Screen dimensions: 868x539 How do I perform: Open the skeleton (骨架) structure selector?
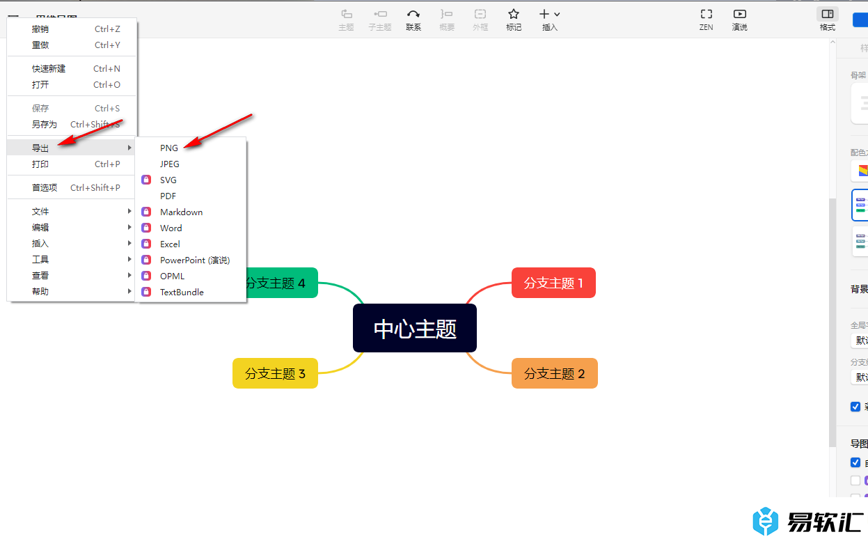tap(860, 104)
